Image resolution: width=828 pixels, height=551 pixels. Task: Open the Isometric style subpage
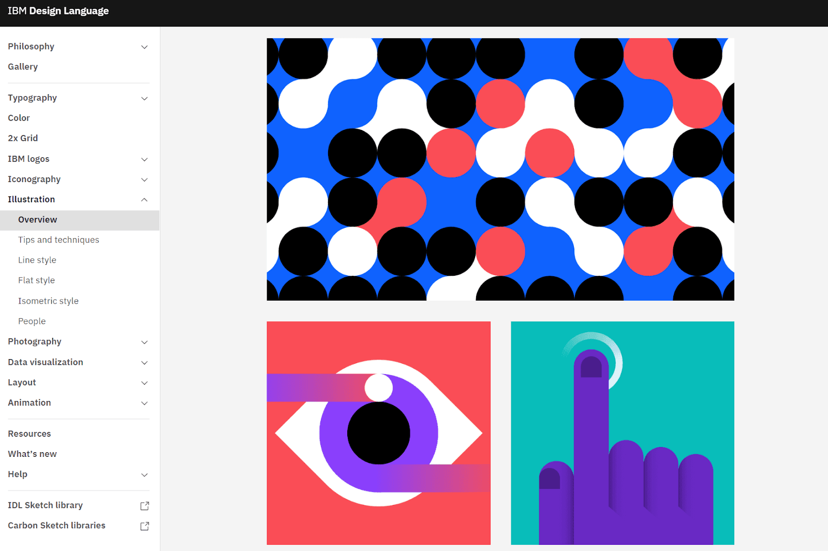(x=48, y=301)
